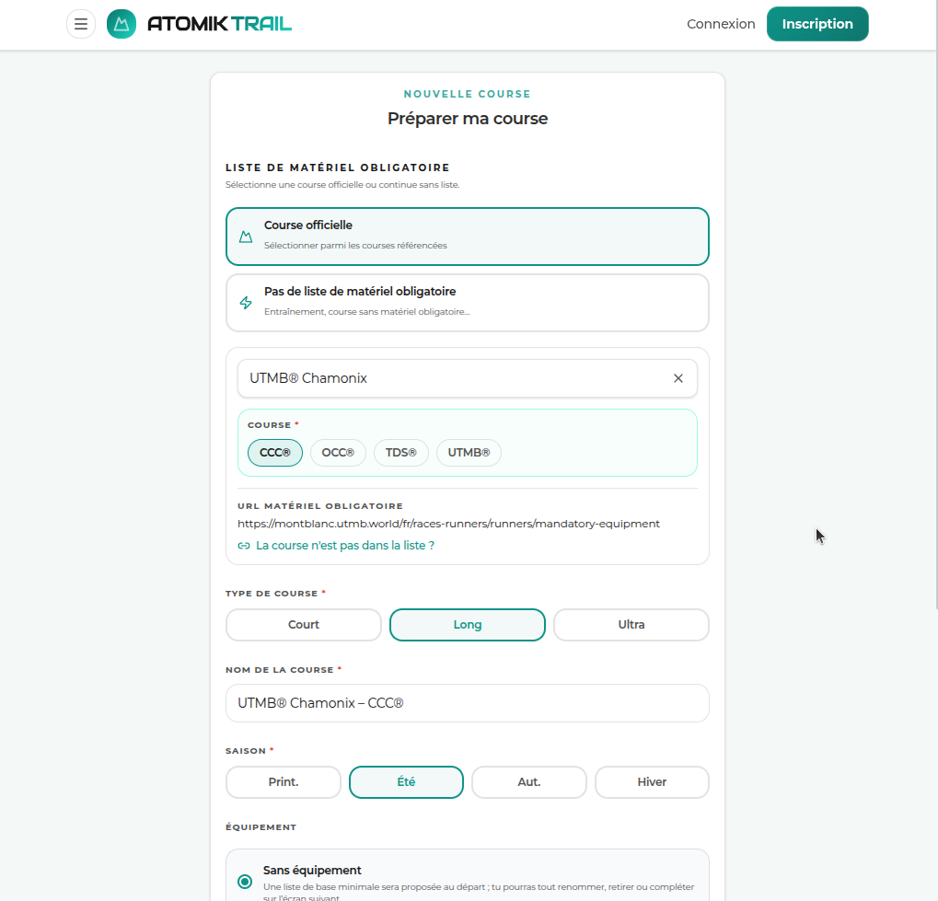Open the Connexion link
This screenshot has height=901, width=938.
[x=721, y=24]
